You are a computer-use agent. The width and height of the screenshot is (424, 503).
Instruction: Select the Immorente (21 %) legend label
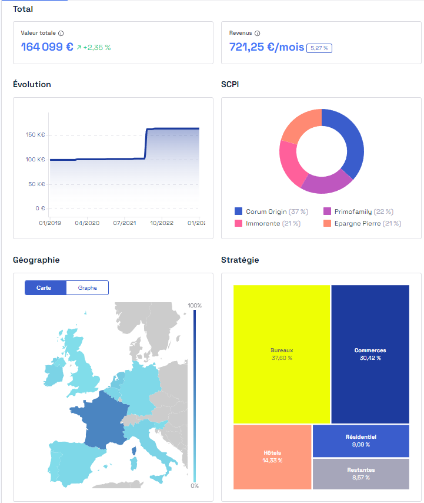(273, 223)
